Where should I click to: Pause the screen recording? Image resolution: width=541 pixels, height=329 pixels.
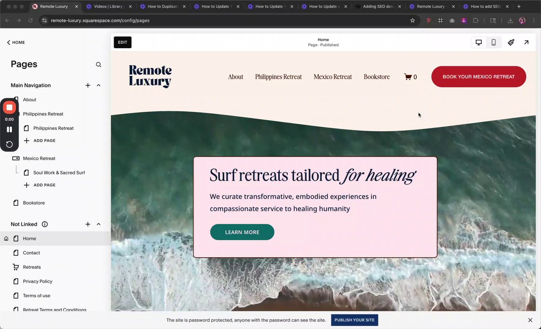pyautogui.click(x=9, y=129)
